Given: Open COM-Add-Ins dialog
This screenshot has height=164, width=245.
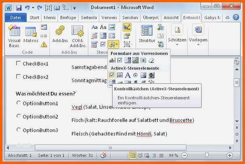Looking at the screenshot, I should pos(78,36).
